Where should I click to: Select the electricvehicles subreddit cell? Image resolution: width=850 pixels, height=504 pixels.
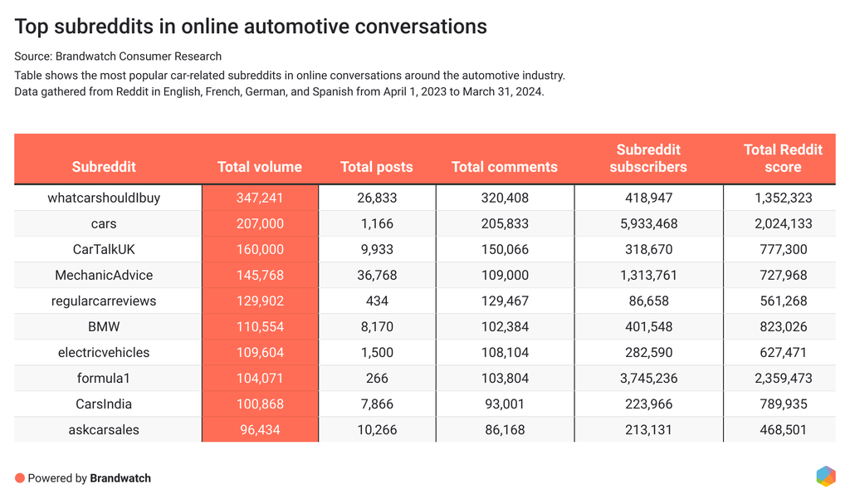(x=104, y=352)
